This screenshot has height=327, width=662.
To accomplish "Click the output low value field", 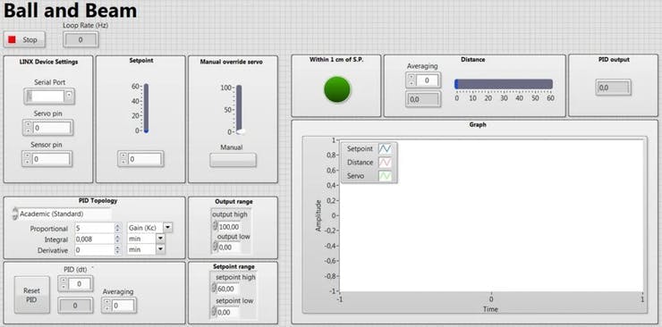I will point(230,247).
